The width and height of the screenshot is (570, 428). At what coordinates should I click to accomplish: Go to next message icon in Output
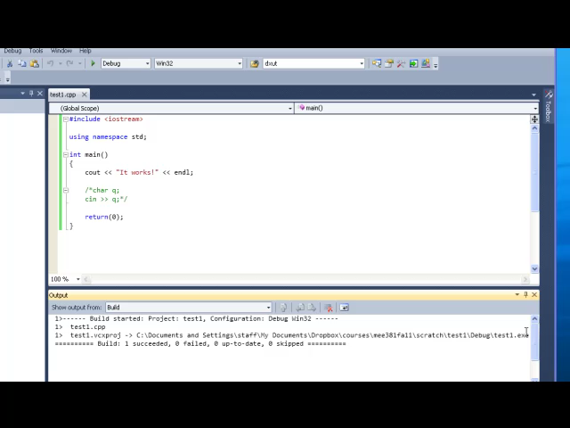tap(312, 308)
